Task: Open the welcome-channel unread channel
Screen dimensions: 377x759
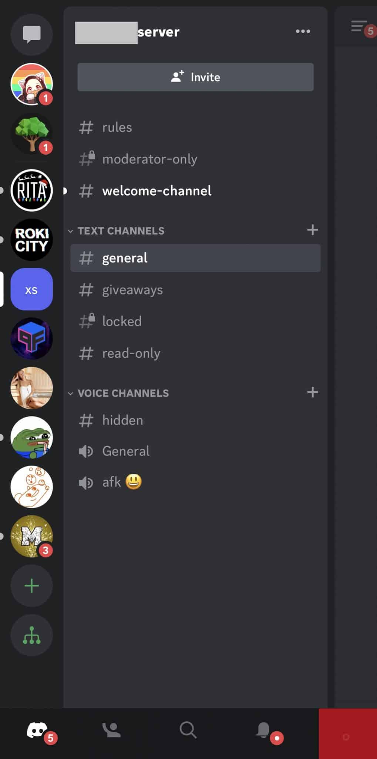Action: coord(156,190)
